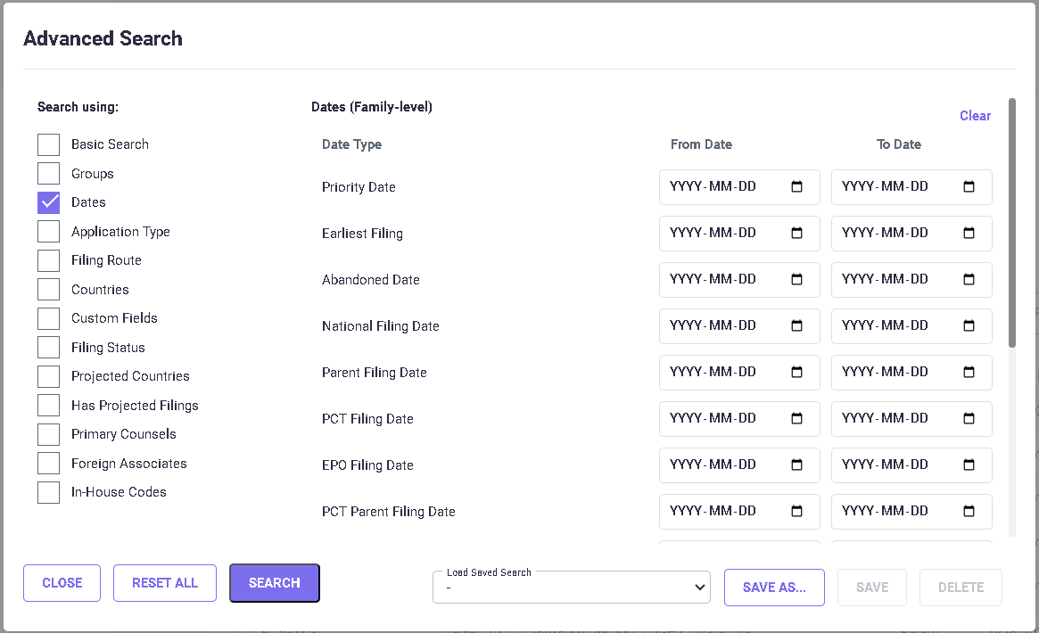Open calendar picker for PCT Filing To Date

(969, 419)
